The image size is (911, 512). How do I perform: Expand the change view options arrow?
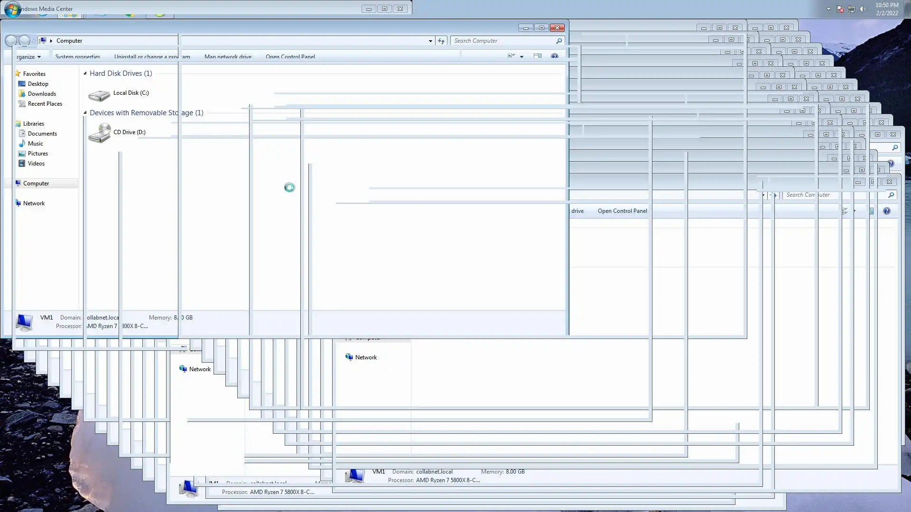pos(521,56)
